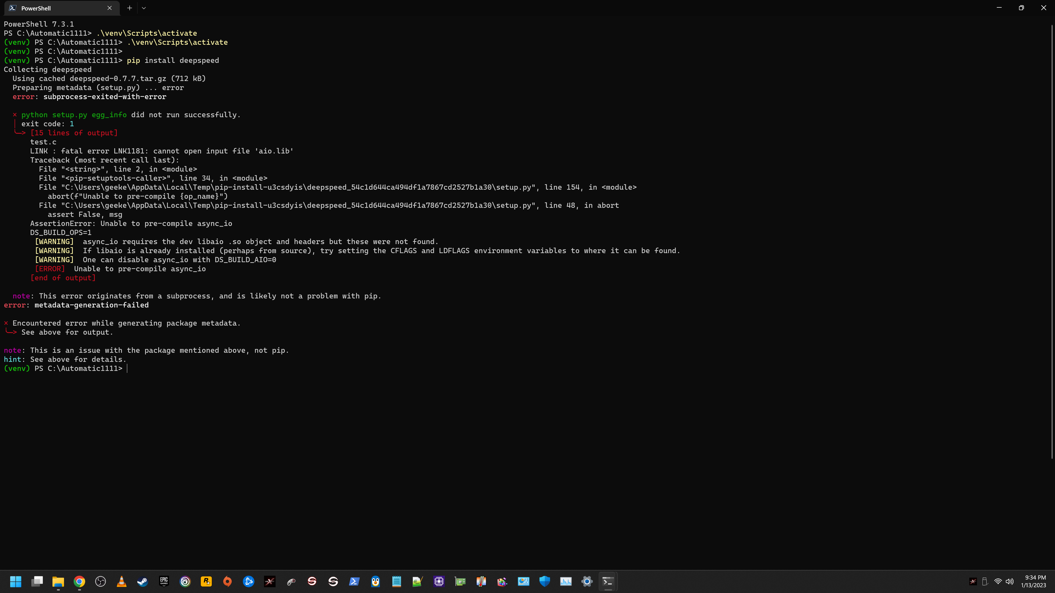
Task: Launch VLC media player from taskbar
Action: [x=122, y=581]
